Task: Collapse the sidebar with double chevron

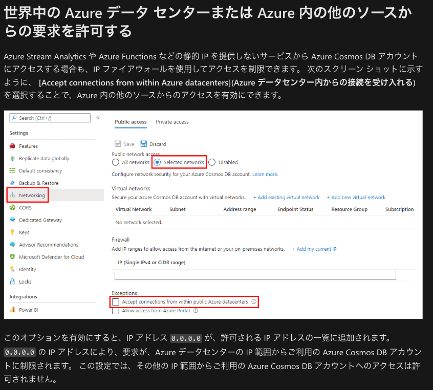Action: pos(98,118)
